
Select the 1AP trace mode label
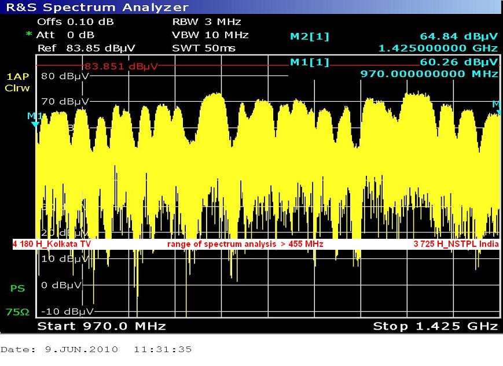click(17, 77)
